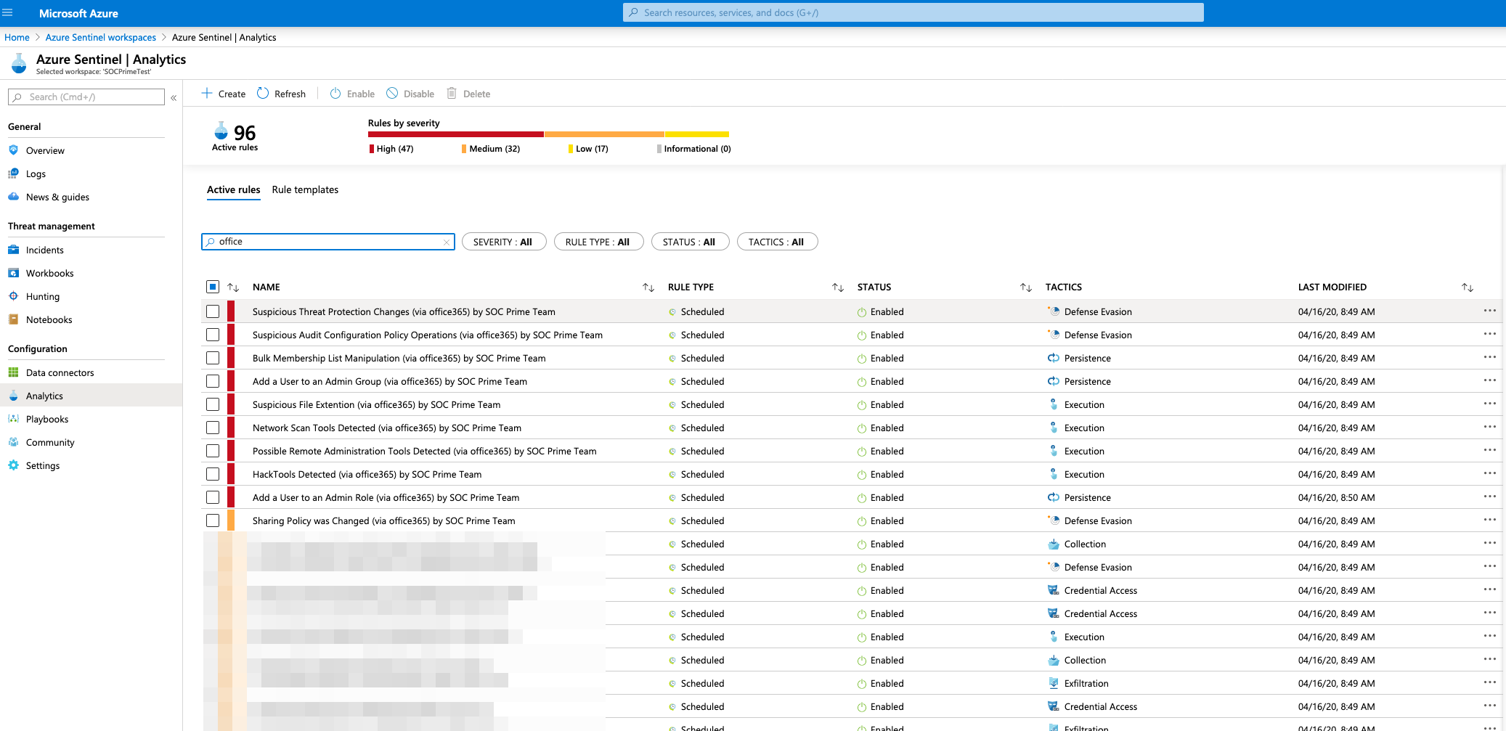
Task: Open Data connectors in the sidebar
Action: (60, 372)
